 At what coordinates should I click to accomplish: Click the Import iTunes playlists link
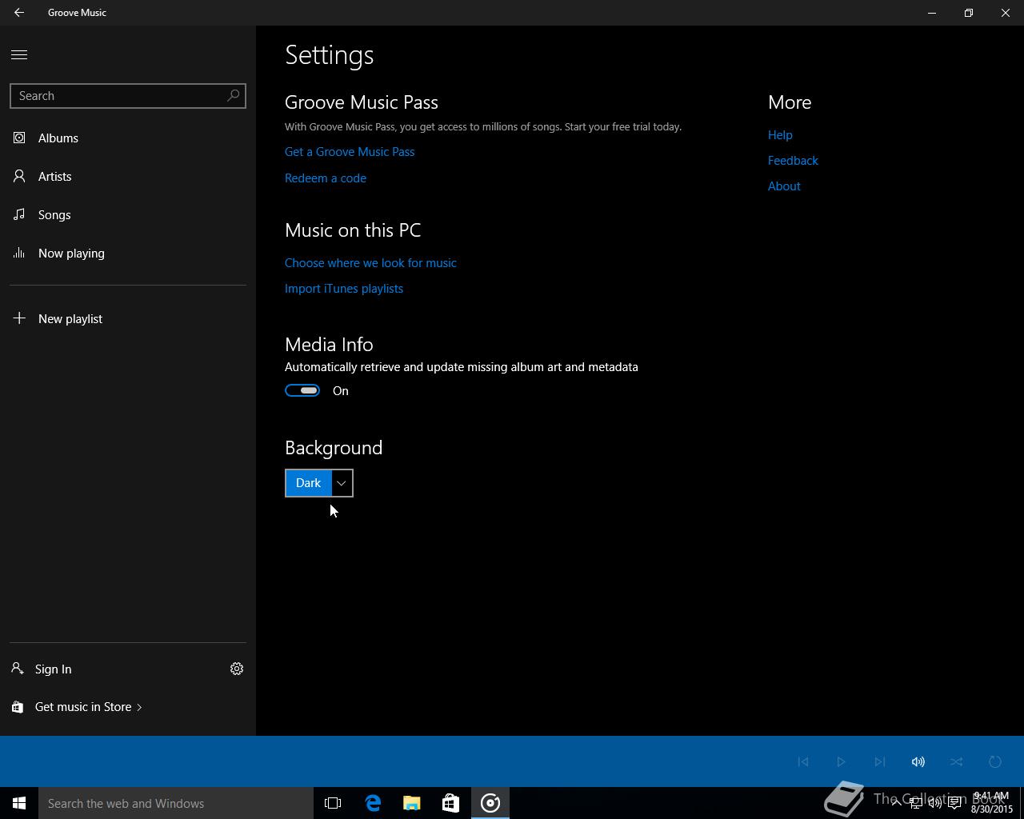click(344, 289)
